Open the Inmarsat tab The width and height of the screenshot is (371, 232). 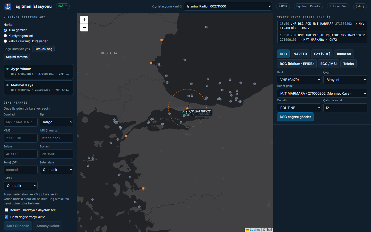pyautogui.click(x=344, y=54)
